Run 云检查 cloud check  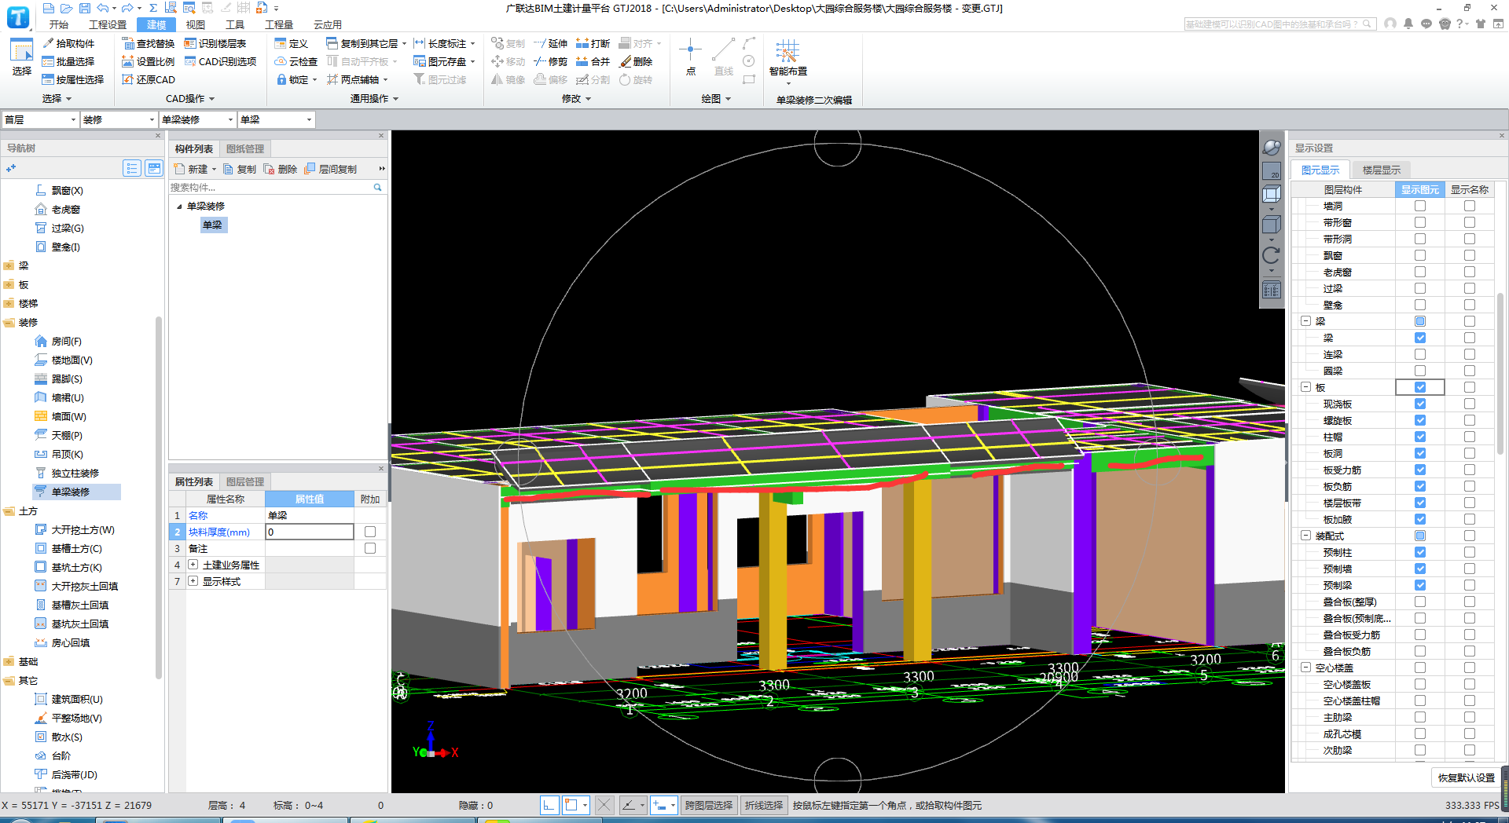(296, 61)
